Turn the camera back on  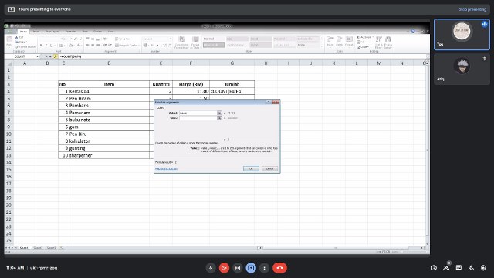click(224, 268)
